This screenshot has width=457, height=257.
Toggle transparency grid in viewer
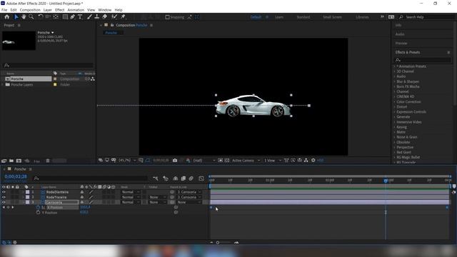pyautogui.click(x=227, y=160)
